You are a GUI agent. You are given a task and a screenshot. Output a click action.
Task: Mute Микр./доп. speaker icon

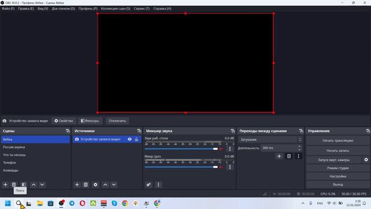(221, 167)
